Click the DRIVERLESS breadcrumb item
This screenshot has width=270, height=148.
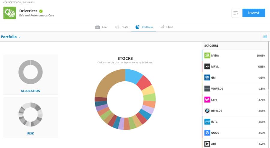point(29,2)
